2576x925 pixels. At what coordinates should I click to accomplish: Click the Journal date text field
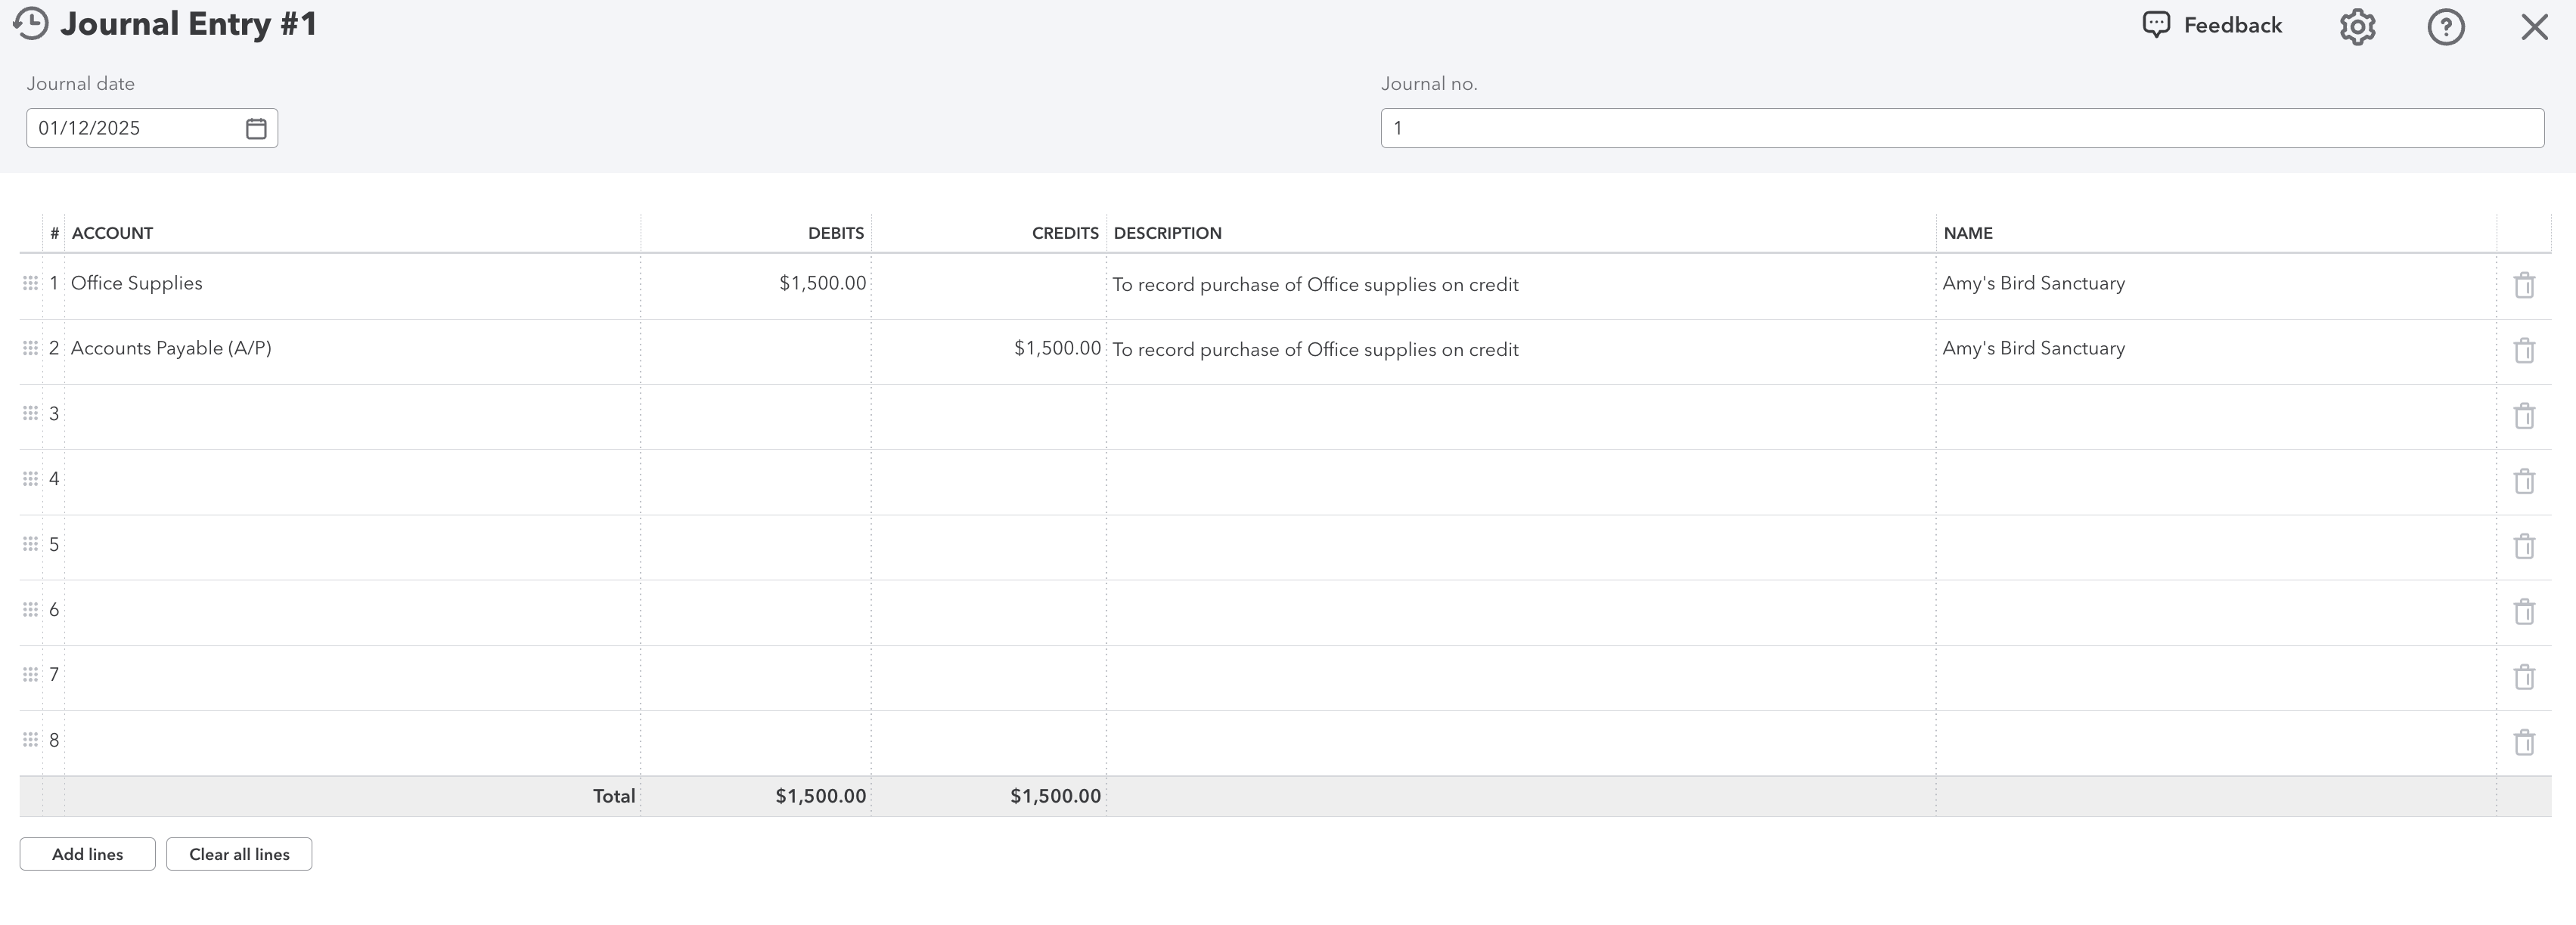135,129
